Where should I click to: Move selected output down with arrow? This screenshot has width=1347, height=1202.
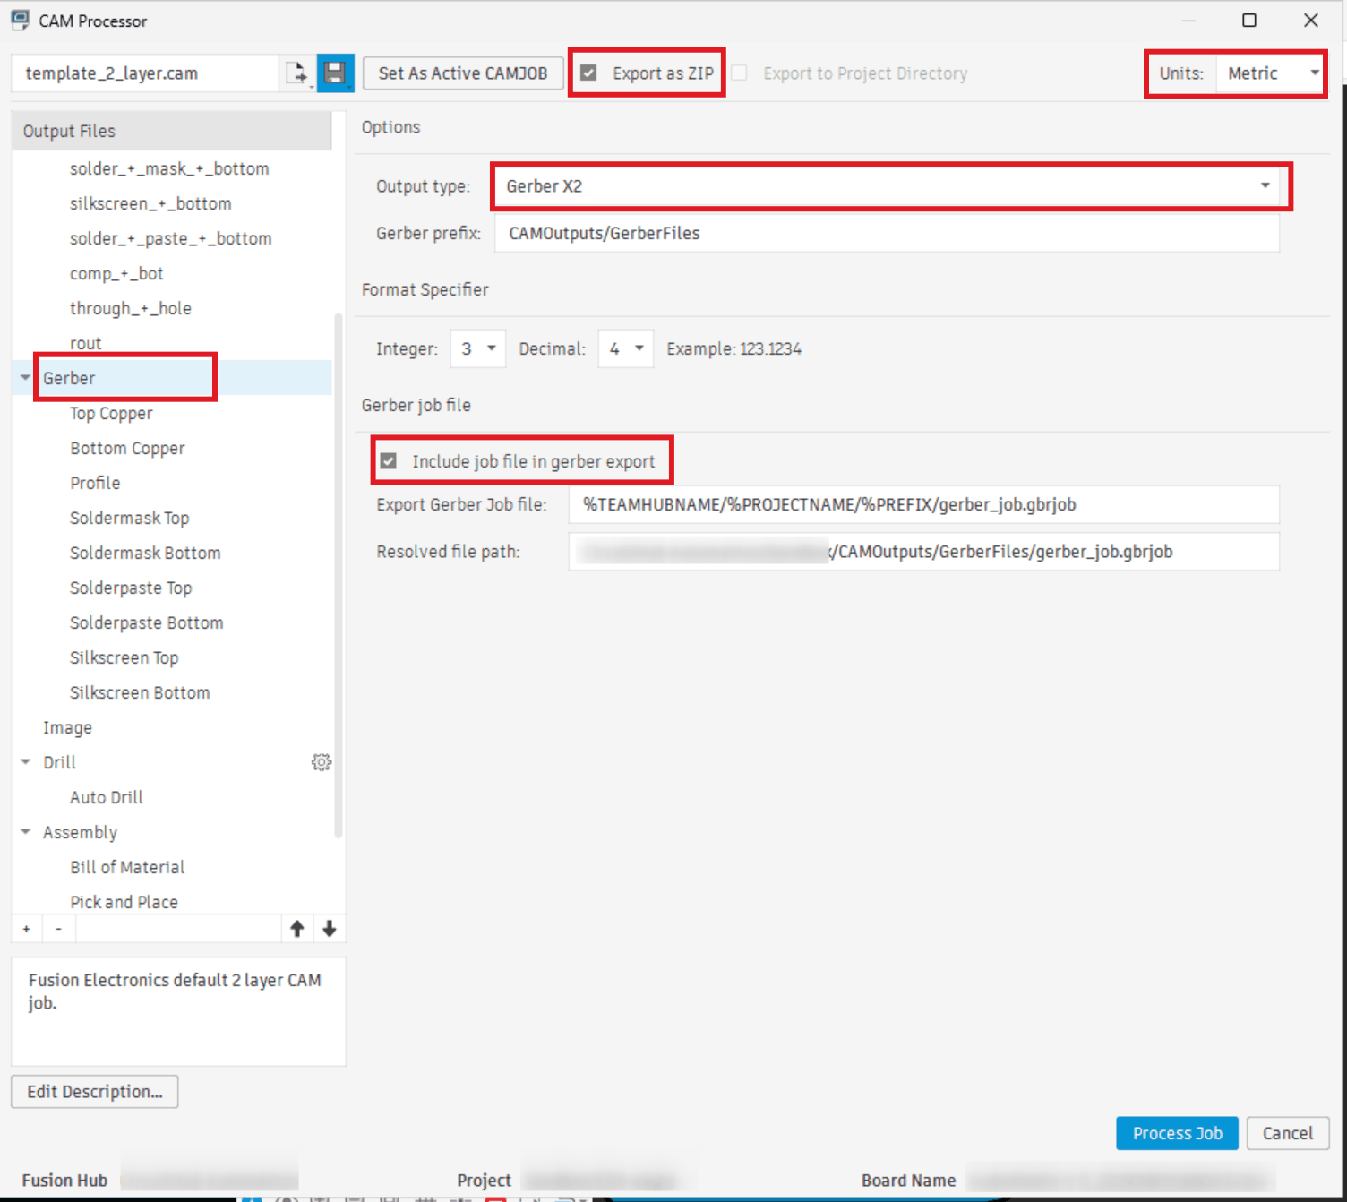330,929
